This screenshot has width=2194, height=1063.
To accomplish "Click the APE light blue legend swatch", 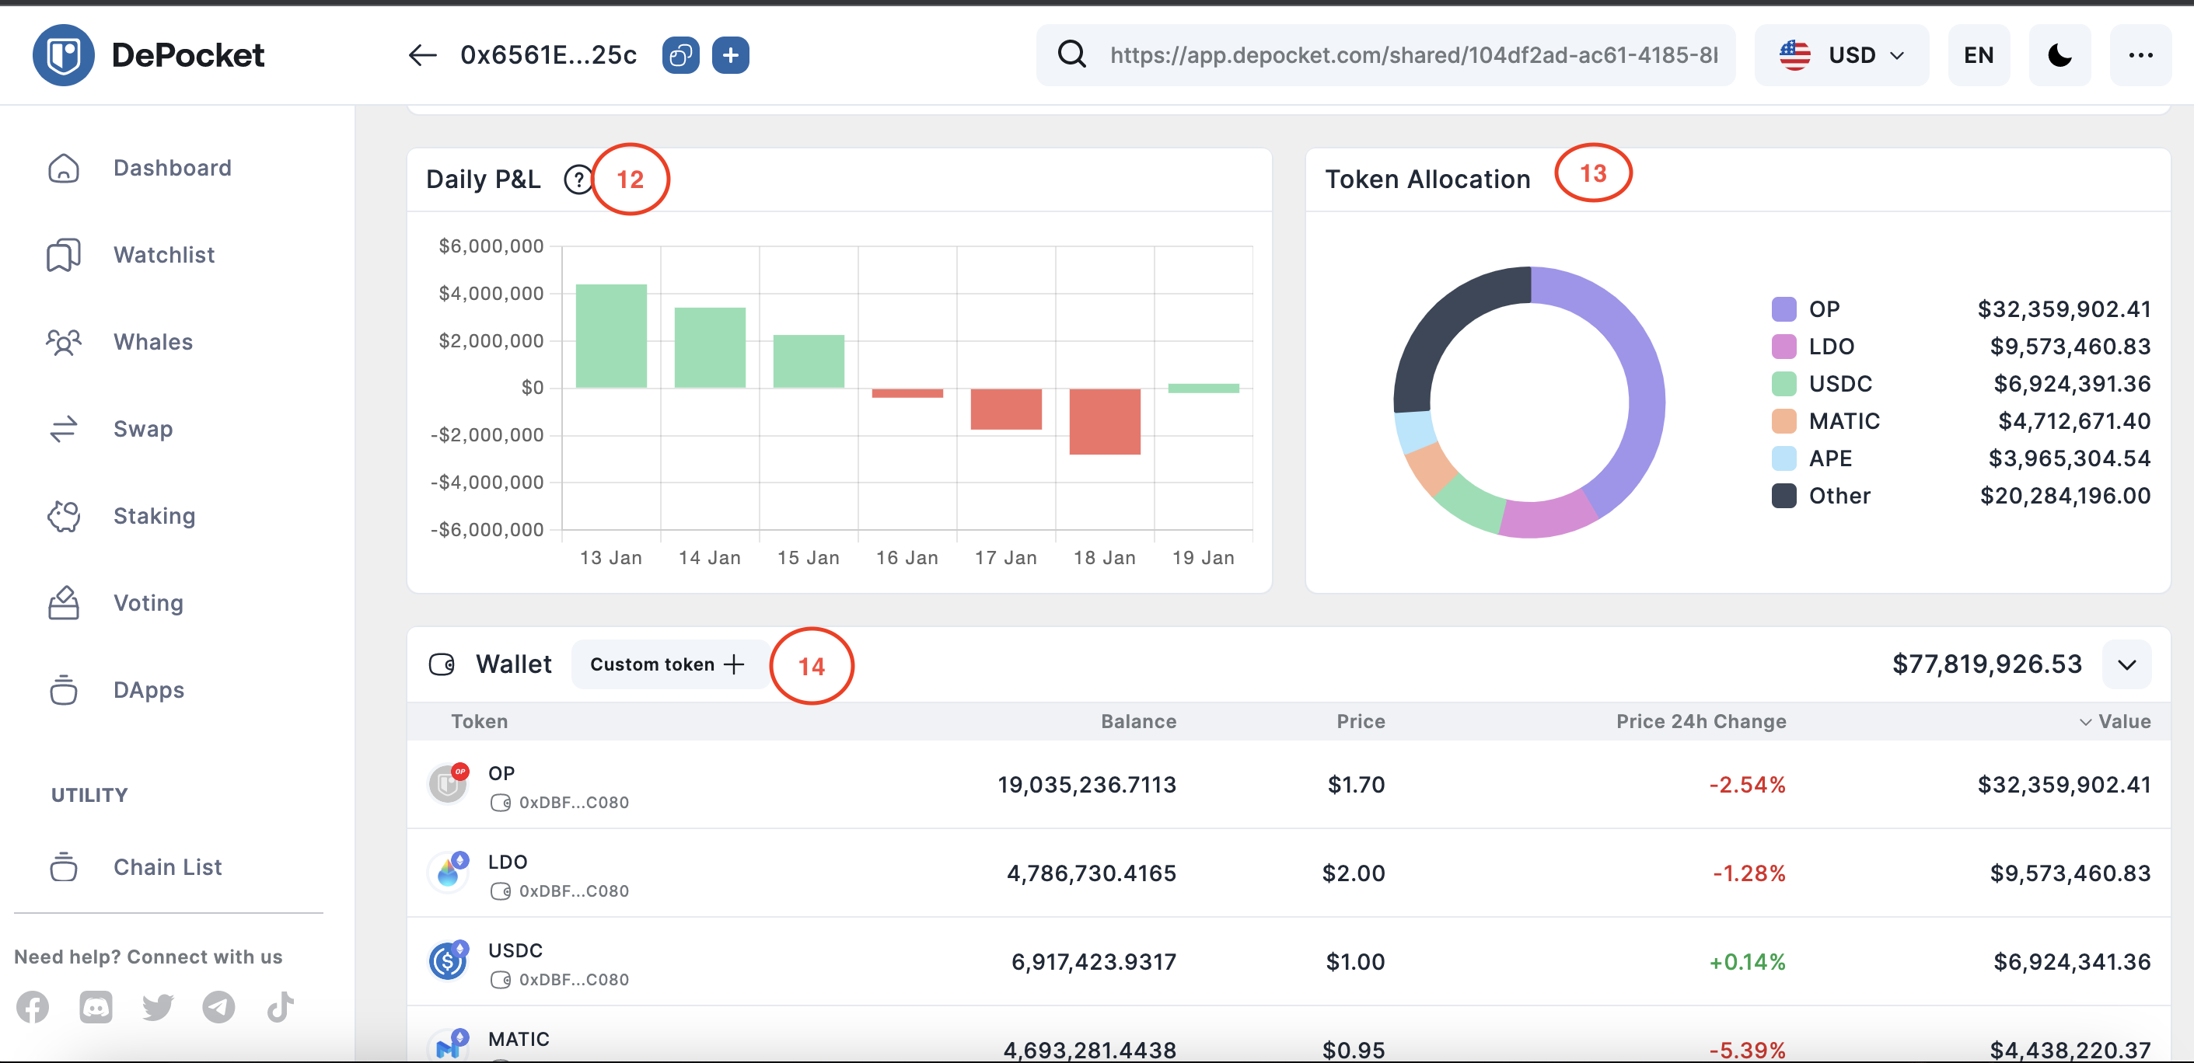I will point(1783,458).
